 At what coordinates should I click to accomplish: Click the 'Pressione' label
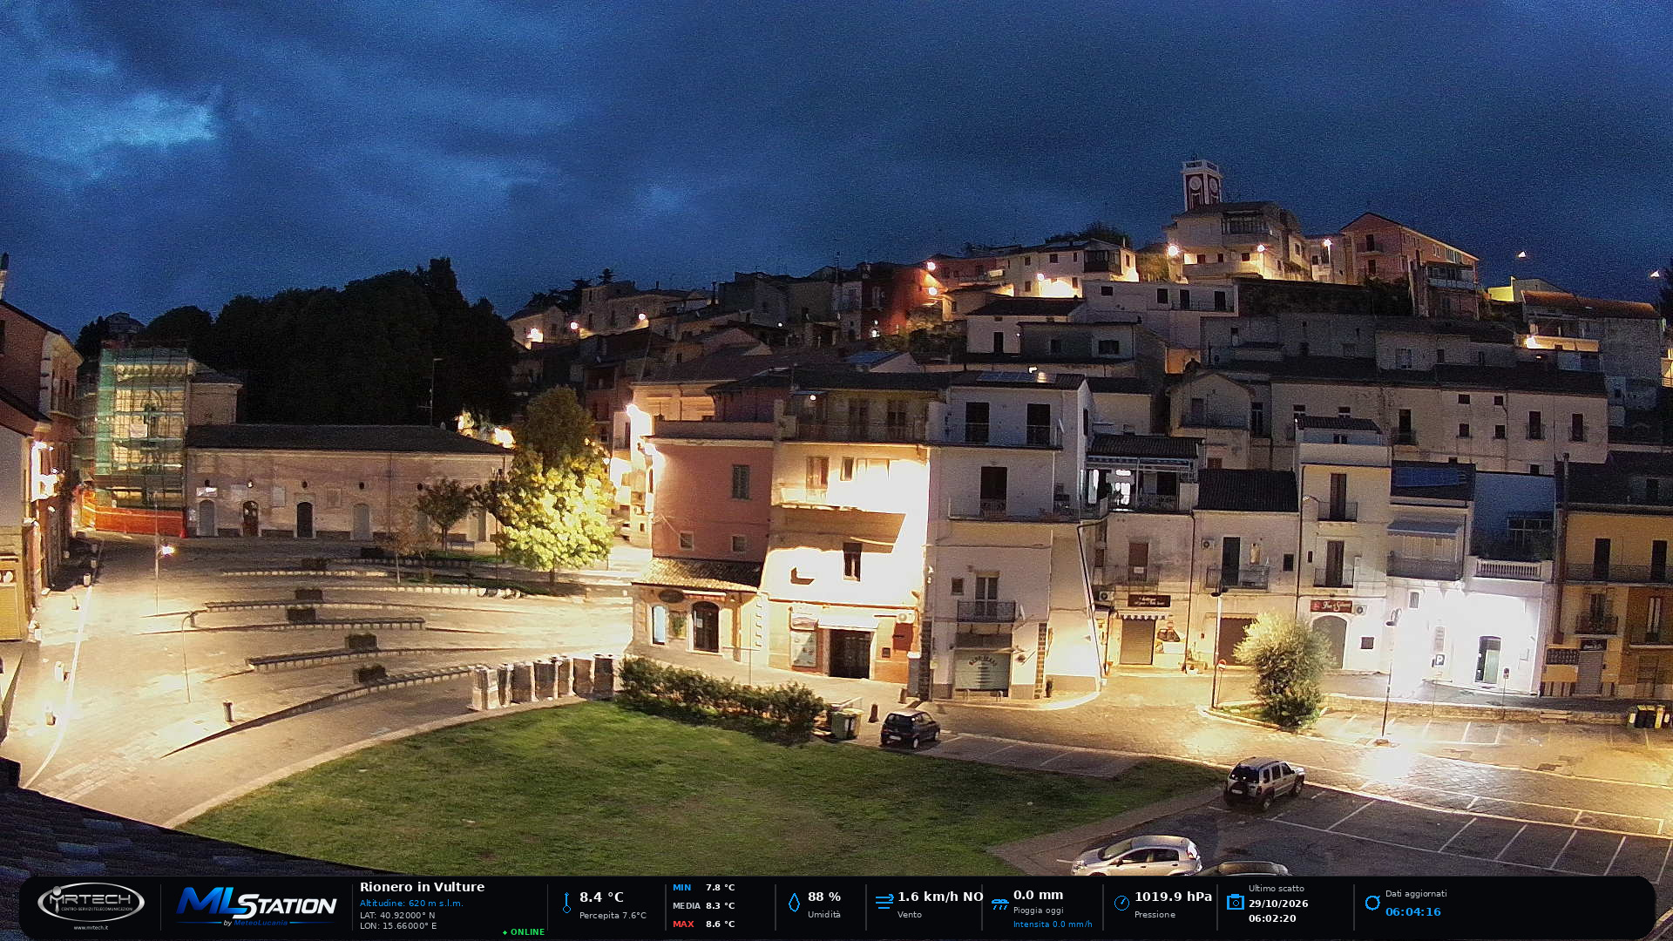(x=1155, y=915)
